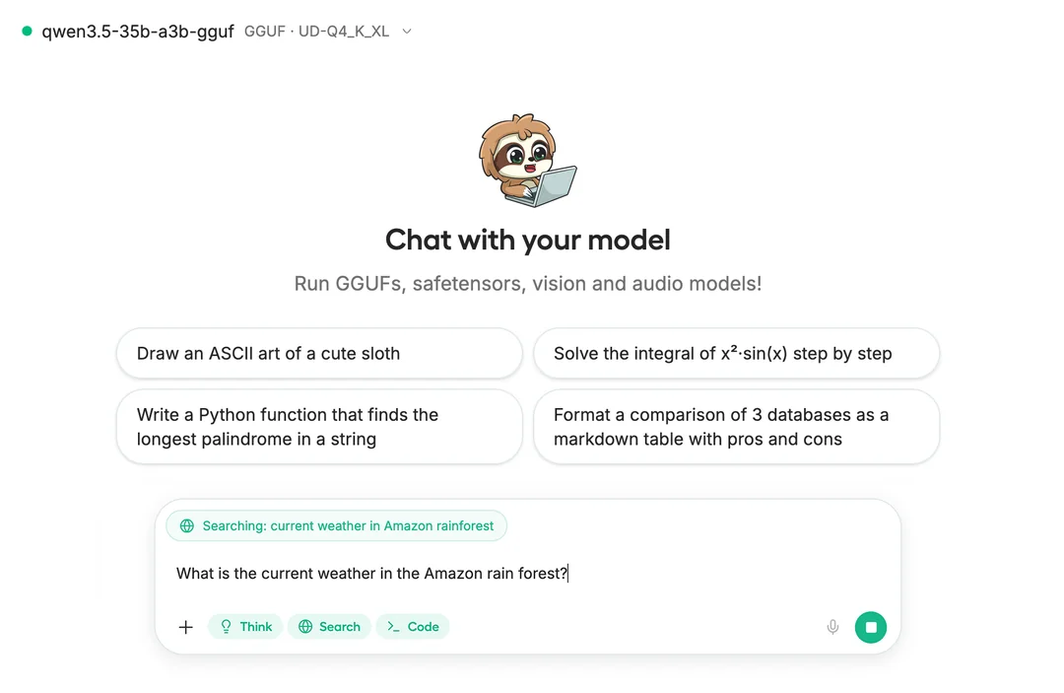The width and height of the screenshot is (1064, 693).
Task: Select the 'Draw an ASCII art' prompt card
Action: (x=319, y=353)
